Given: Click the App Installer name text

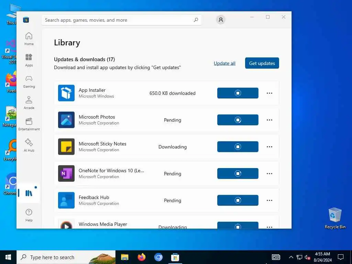Looking at the screenshot, I should click(92, 90).
